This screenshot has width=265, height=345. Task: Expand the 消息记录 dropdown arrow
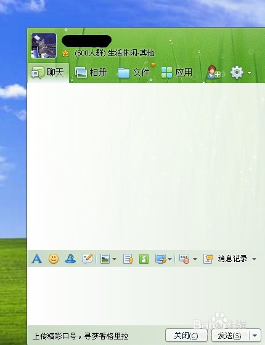click(254, 259)
